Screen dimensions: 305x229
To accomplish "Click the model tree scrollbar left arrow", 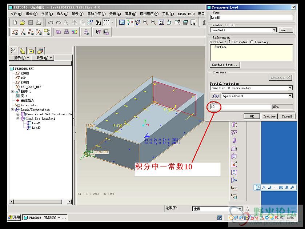I will click(x=12, y=202).
